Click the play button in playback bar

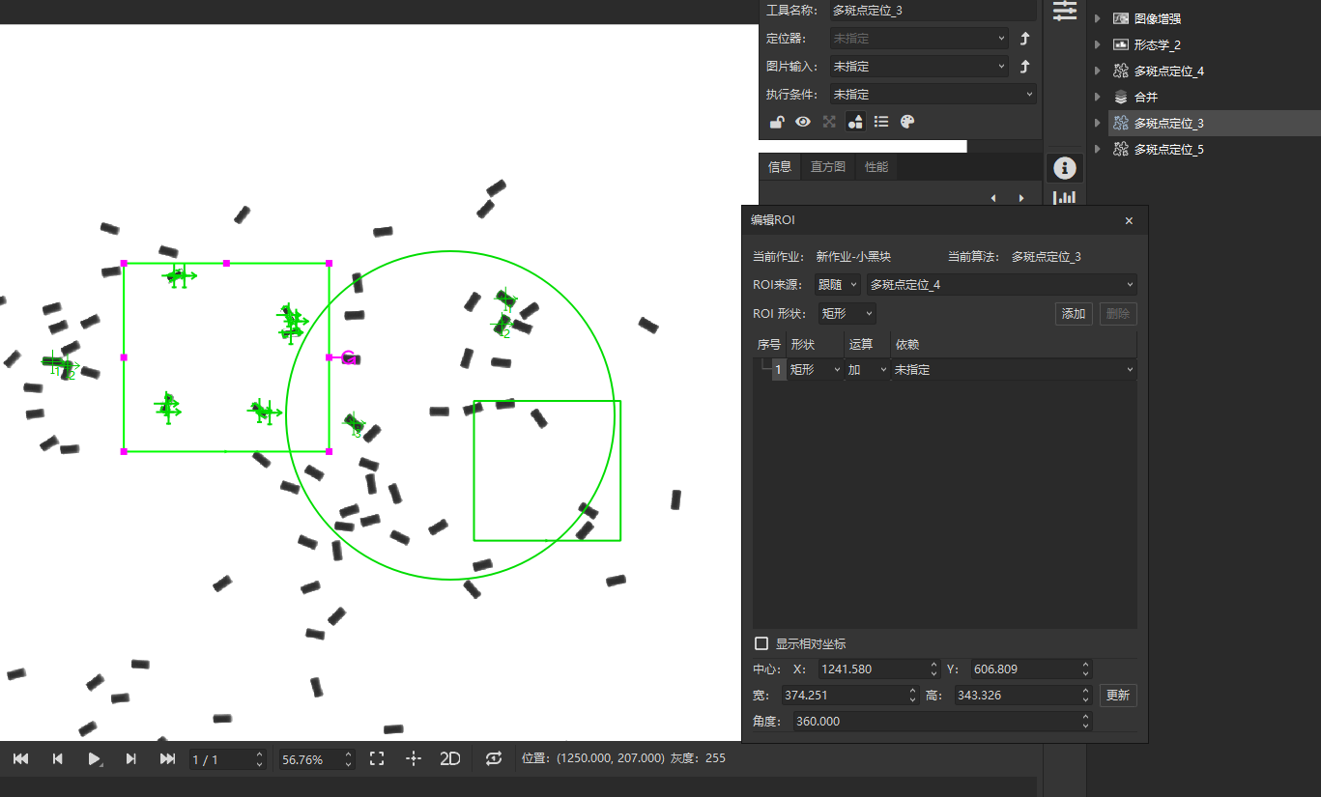click(94, 759)
